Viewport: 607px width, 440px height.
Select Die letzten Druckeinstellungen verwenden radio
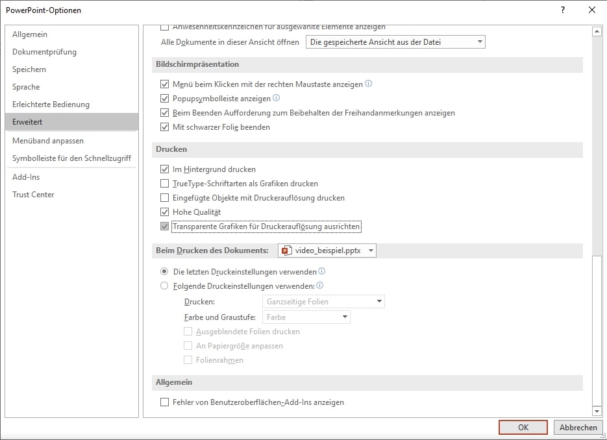point(164,271)
